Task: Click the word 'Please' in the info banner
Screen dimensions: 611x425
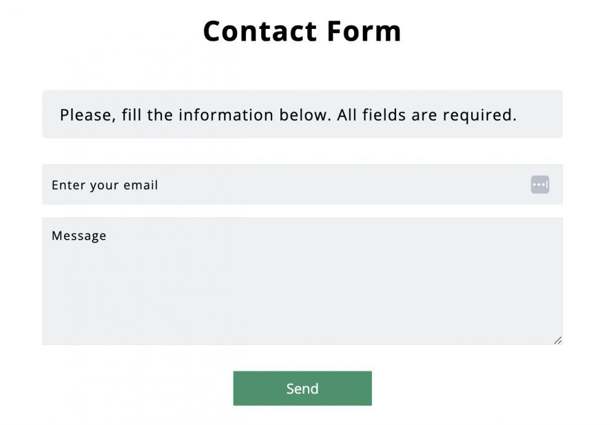Action: click(x=87, y=115)
